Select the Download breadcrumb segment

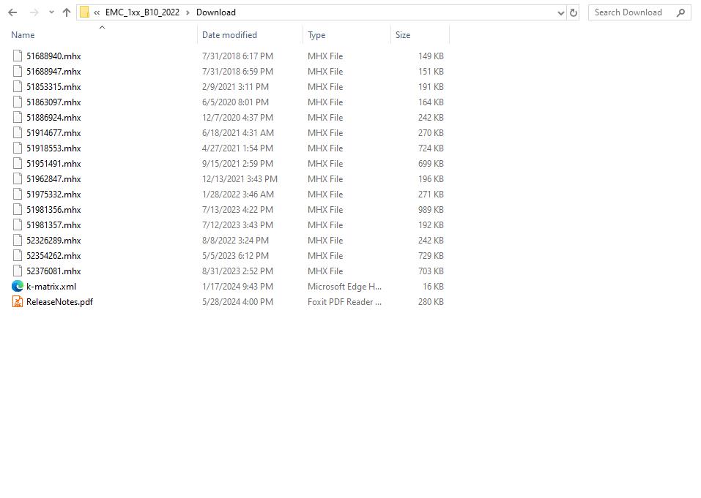(x=216, y=12)
